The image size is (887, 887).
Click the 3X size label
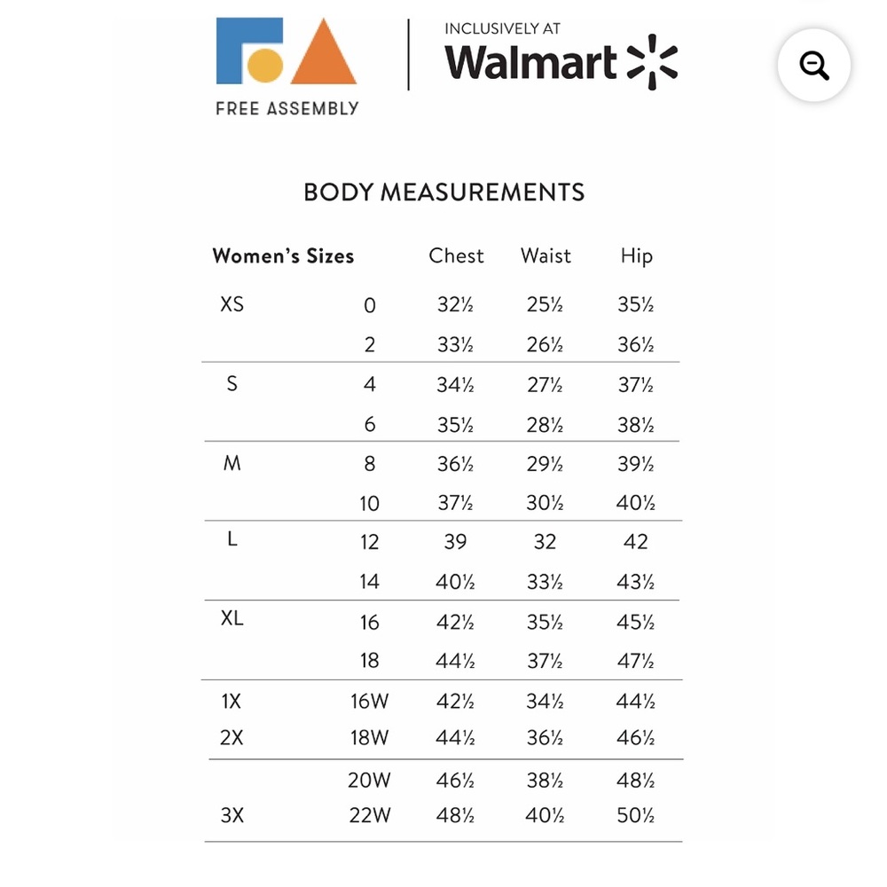pos(232,815)
